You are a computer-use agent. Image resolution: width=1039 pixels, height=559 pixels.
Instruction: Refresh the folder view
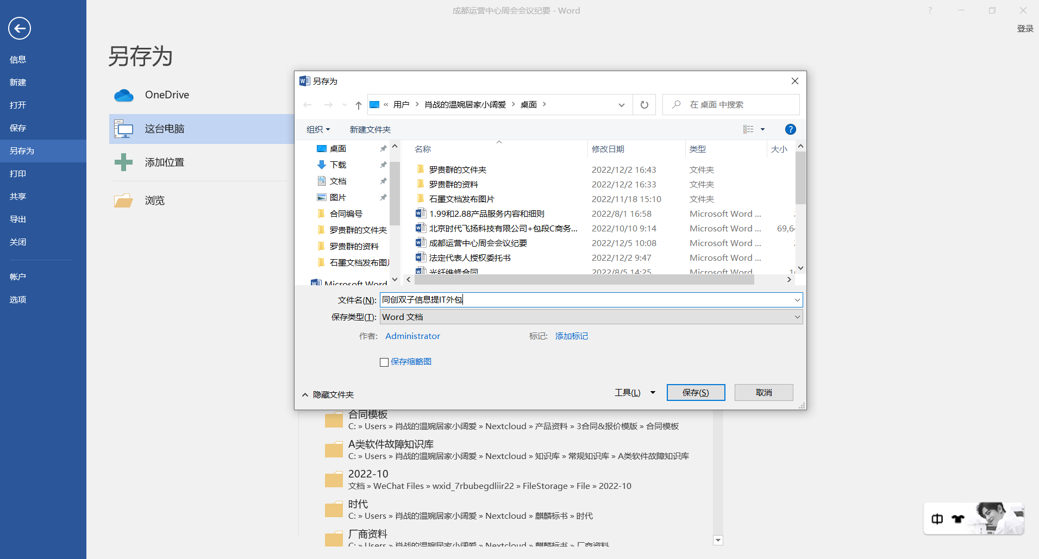644,104
